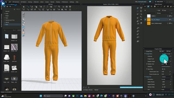Open Xbox app from the taskbar
Screen dimensions: 174x98
tap(73, 96)
